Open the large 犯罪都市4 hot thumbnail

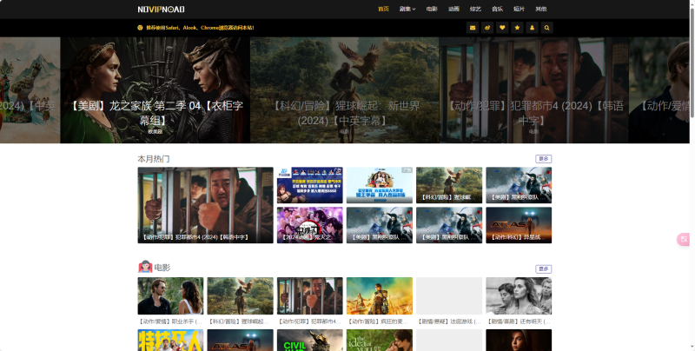click(x=205, y=205)
